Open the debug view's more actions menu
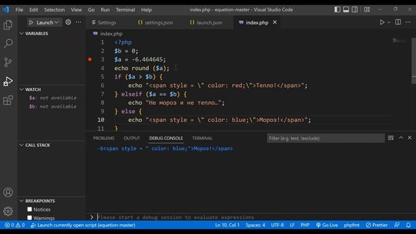416x234 pixels. pyautogui.click(x=79, y=22)
